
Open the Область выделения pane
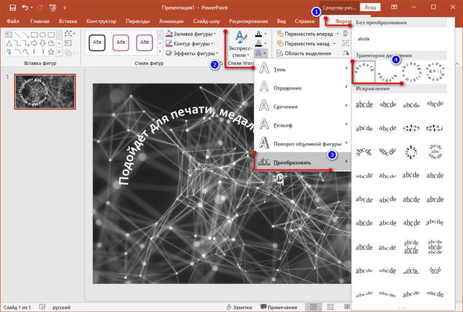tap(304, 54)
